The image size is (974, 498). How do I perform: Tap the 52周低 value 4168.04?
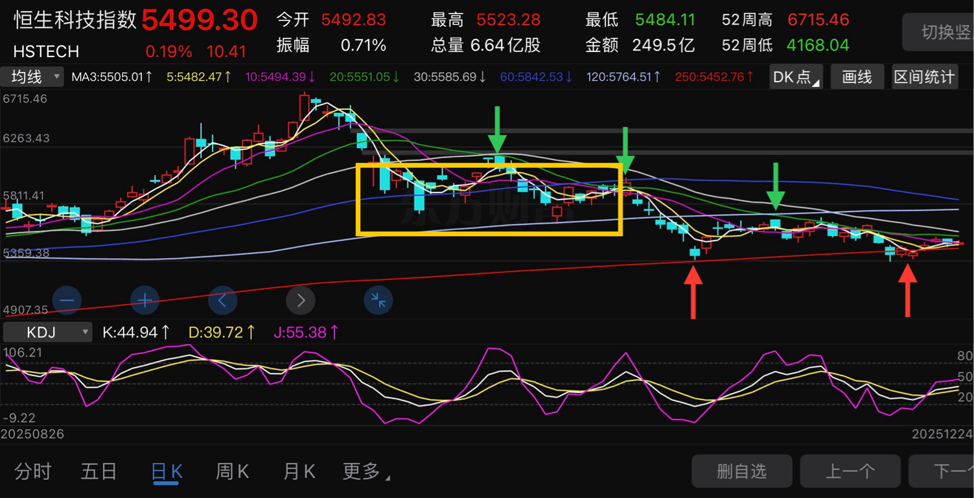click(x=818, y=45)
